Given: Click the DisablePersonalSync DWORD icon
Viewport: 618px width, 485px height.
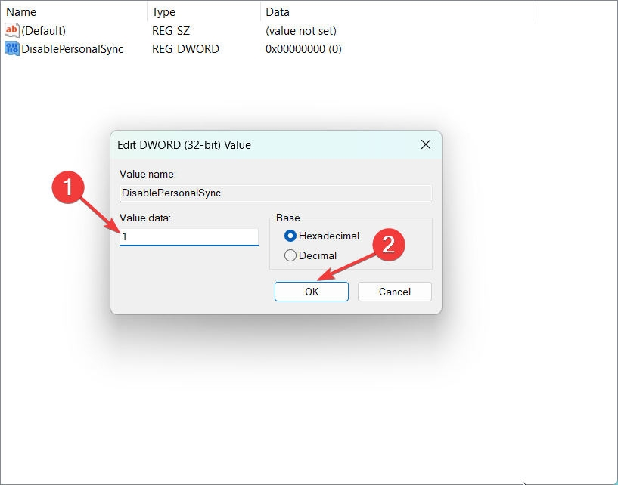Looking at the screenshot, I should pyautogui.click(x=12, y=48).
